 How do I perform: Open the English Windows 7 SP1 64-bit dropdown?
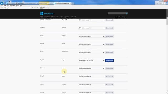[91, 60]
